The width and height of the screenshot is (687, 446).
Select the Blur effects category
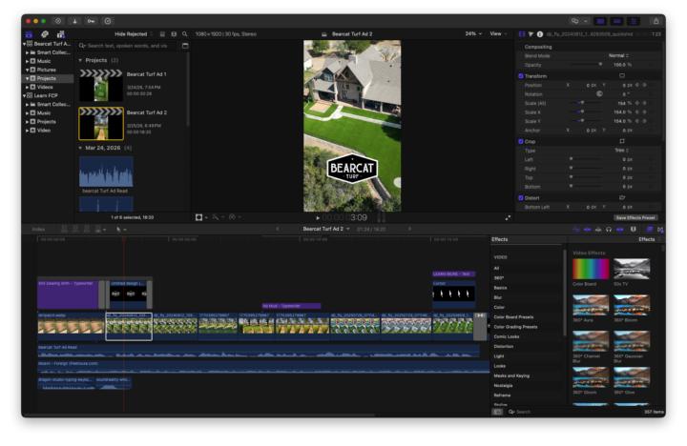point(498,297)
